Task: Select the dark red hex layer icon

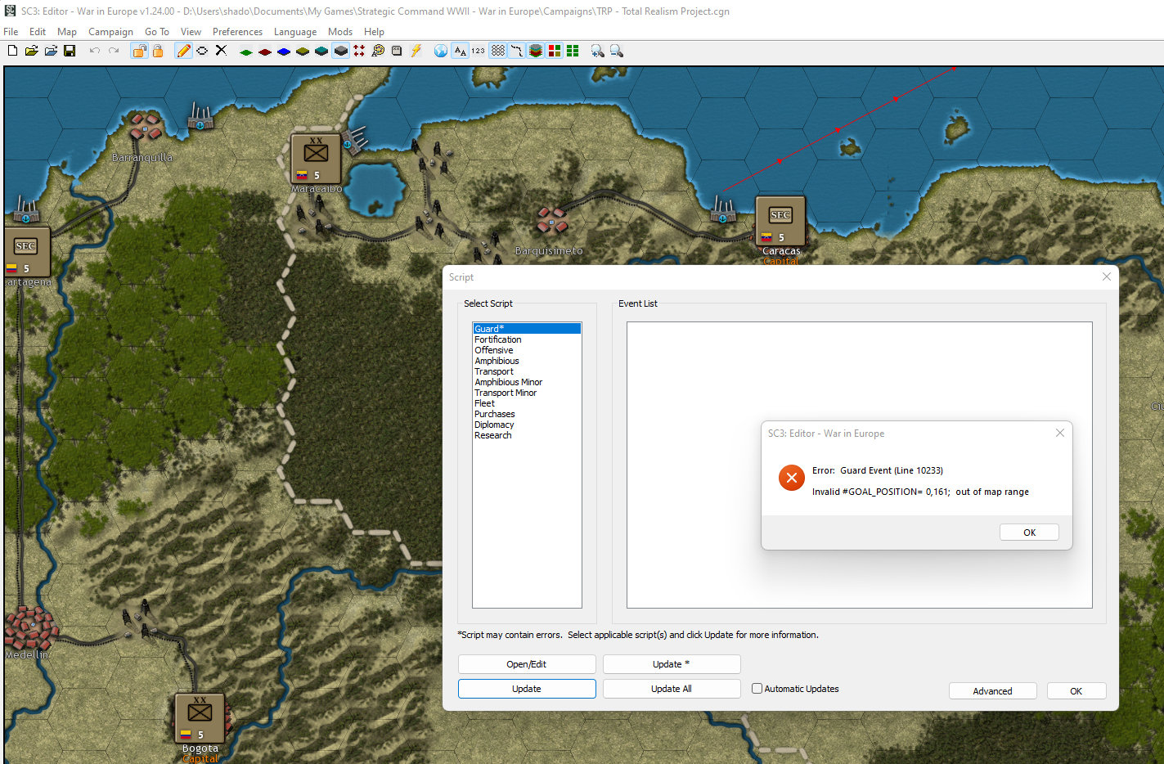Action: tap(265, 52)
